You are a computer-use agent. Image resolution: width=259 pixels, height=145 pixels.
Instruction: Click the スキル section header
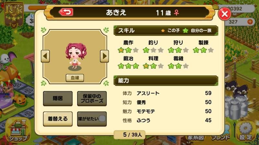pyautogui.click(x=166, y=31)
